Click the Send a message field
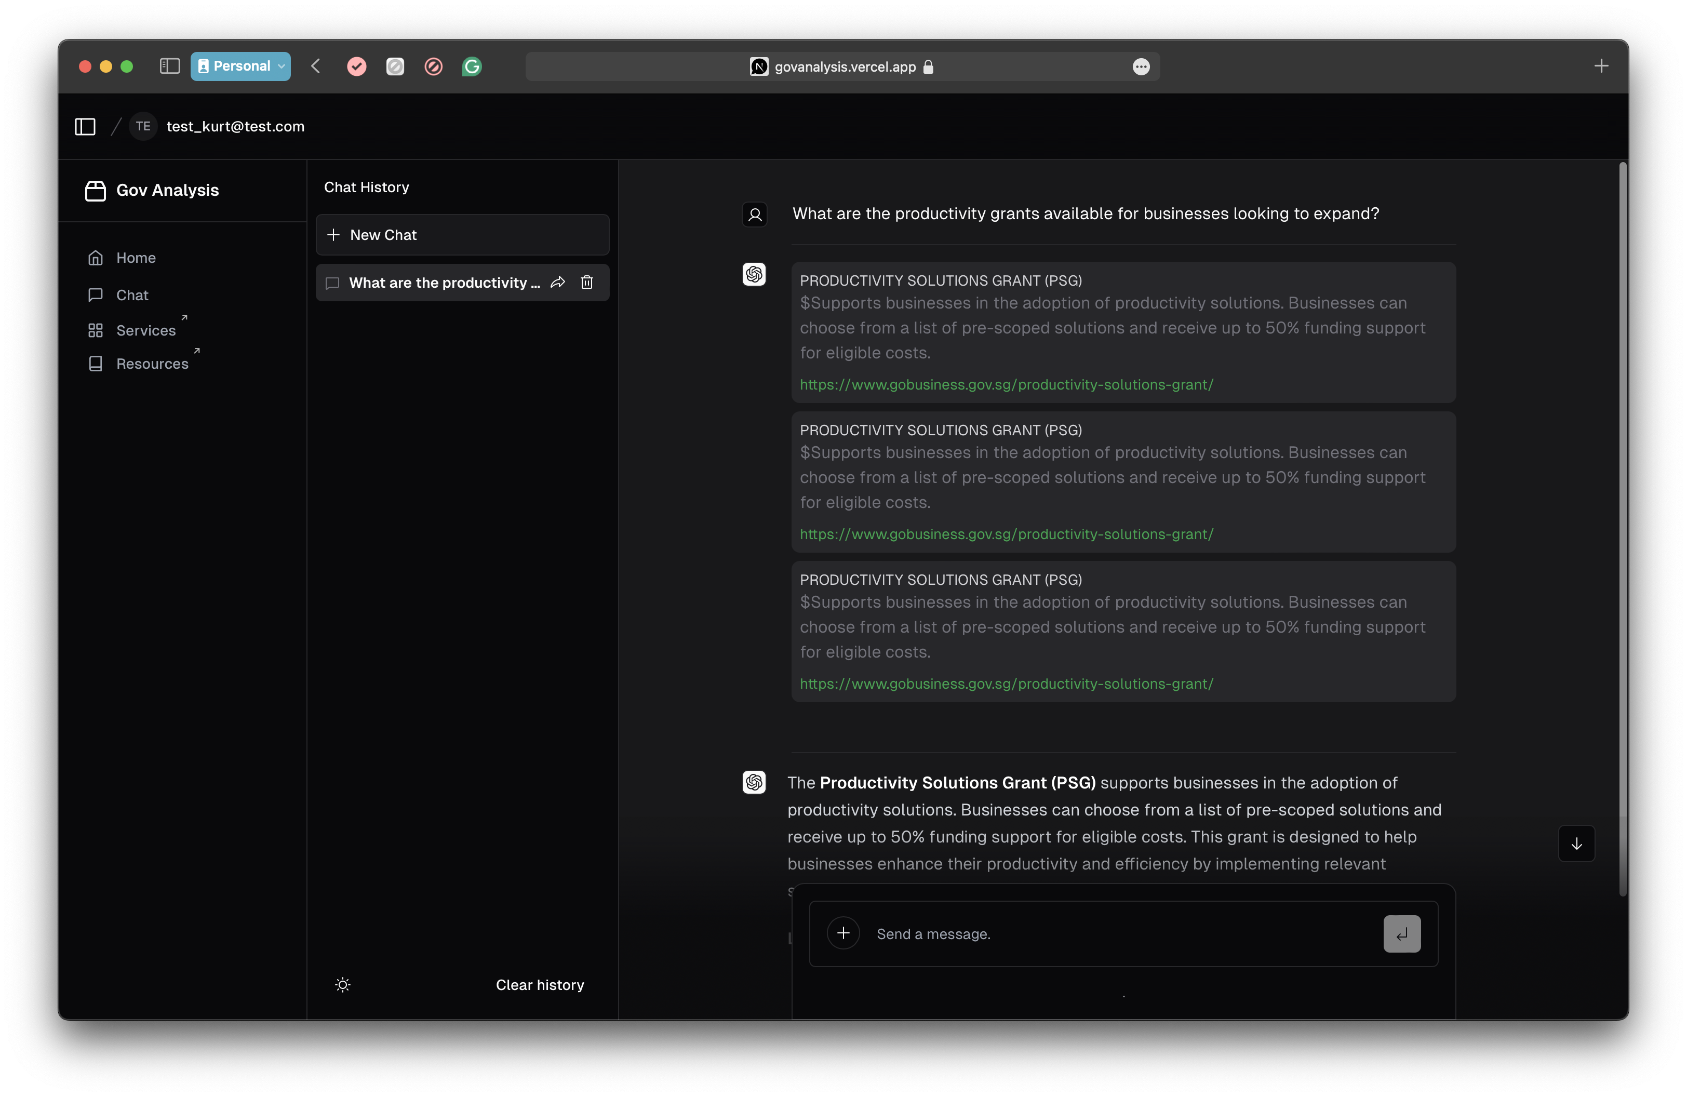Image resolution: width=1687 pixels, height=1097 pixels. point(1120,934)
